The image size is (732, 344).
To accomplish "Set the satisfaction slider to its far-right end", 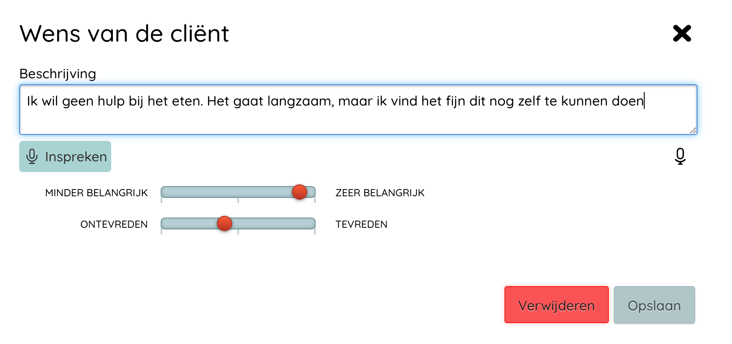I will pos(314,224).
